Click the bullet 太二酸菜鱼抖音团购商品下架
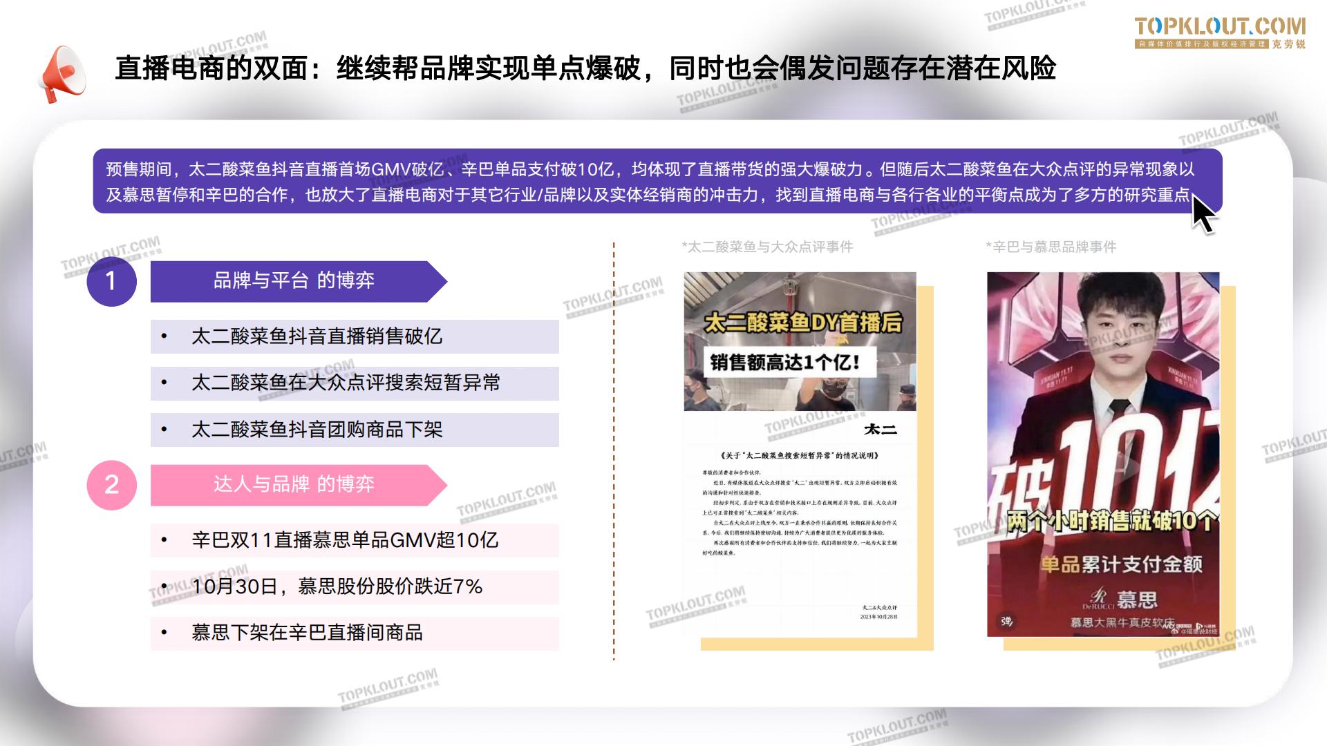This screenshot has width=1327, height=746. tap(355, 430)
